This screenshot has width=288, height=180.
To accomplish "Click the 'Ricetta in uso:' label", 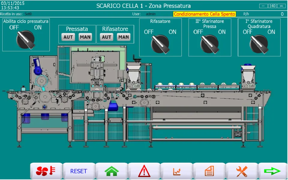I will click(x=11, y=14).
